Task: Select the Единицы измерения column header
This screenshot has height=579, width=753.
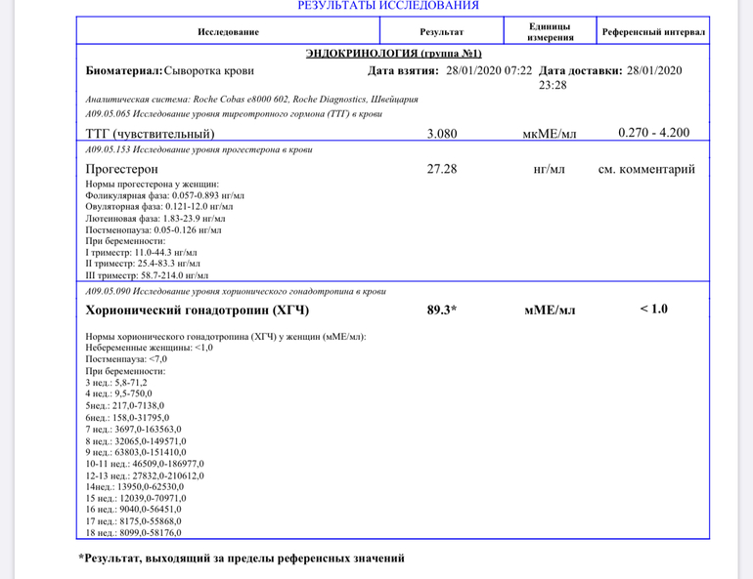Action: click(x=549, y=31)
